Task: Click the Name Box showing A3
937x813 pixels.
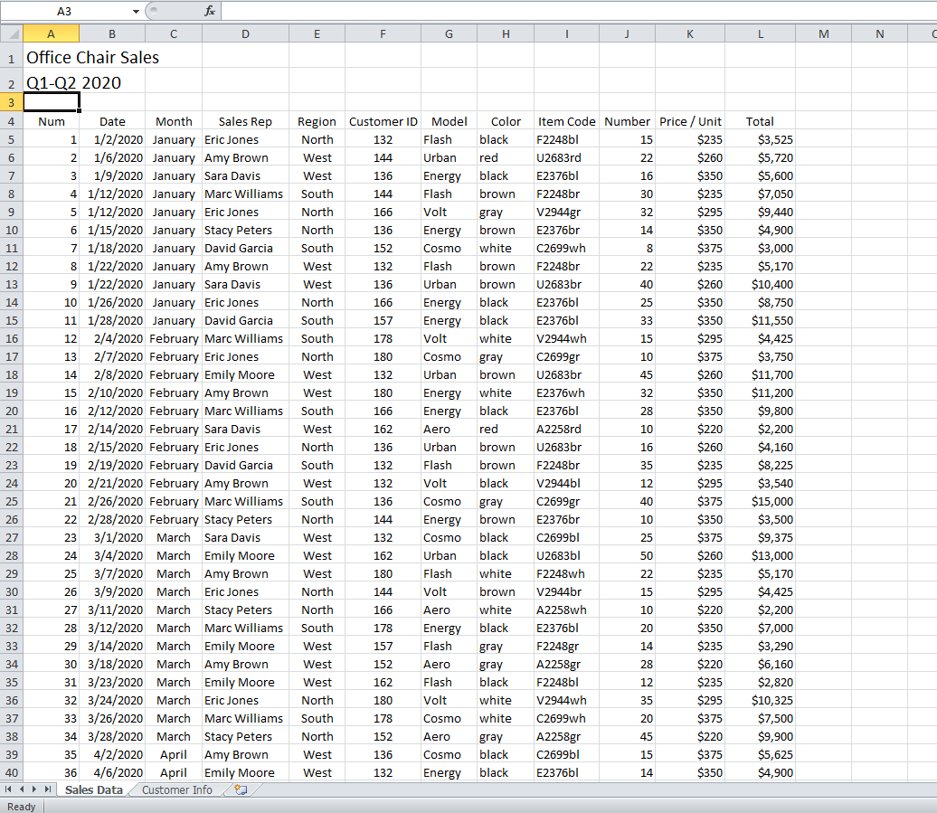Action: coord(64,12)
